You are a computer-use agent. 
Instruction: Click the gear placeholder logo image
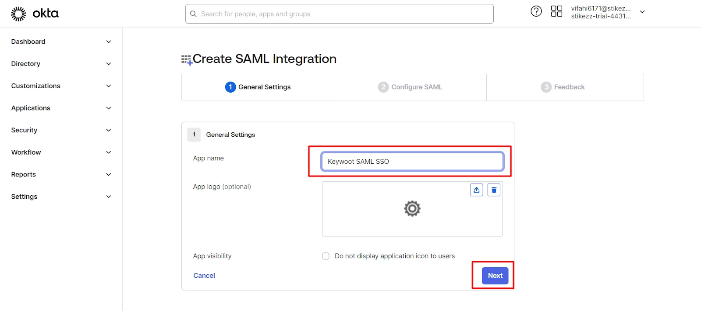[x=412, y=209]
